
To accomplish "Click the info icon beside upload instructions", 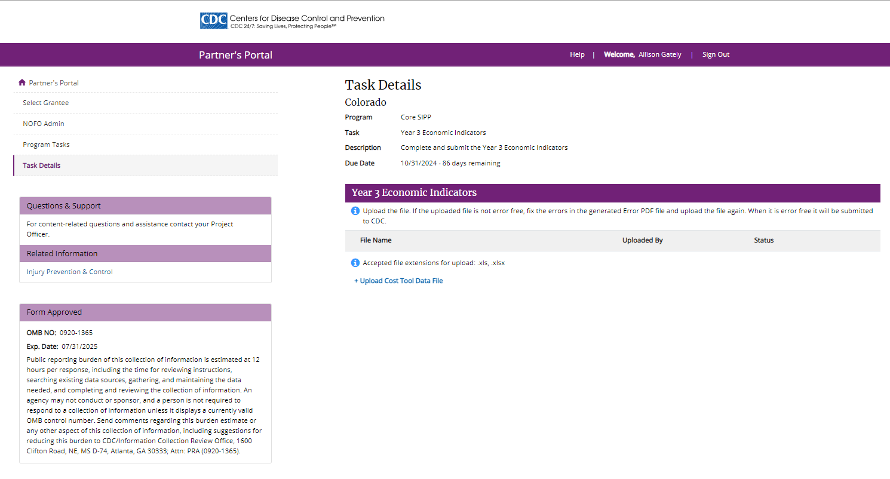I will 355,211.
